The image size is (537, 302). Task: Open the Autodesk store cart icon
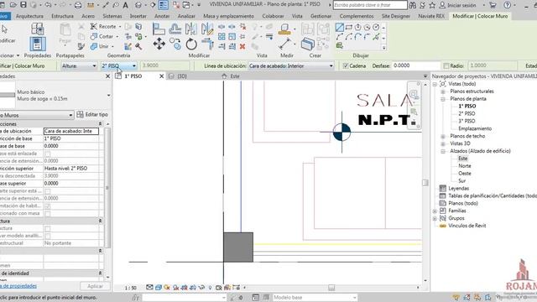tap(493, 5)
